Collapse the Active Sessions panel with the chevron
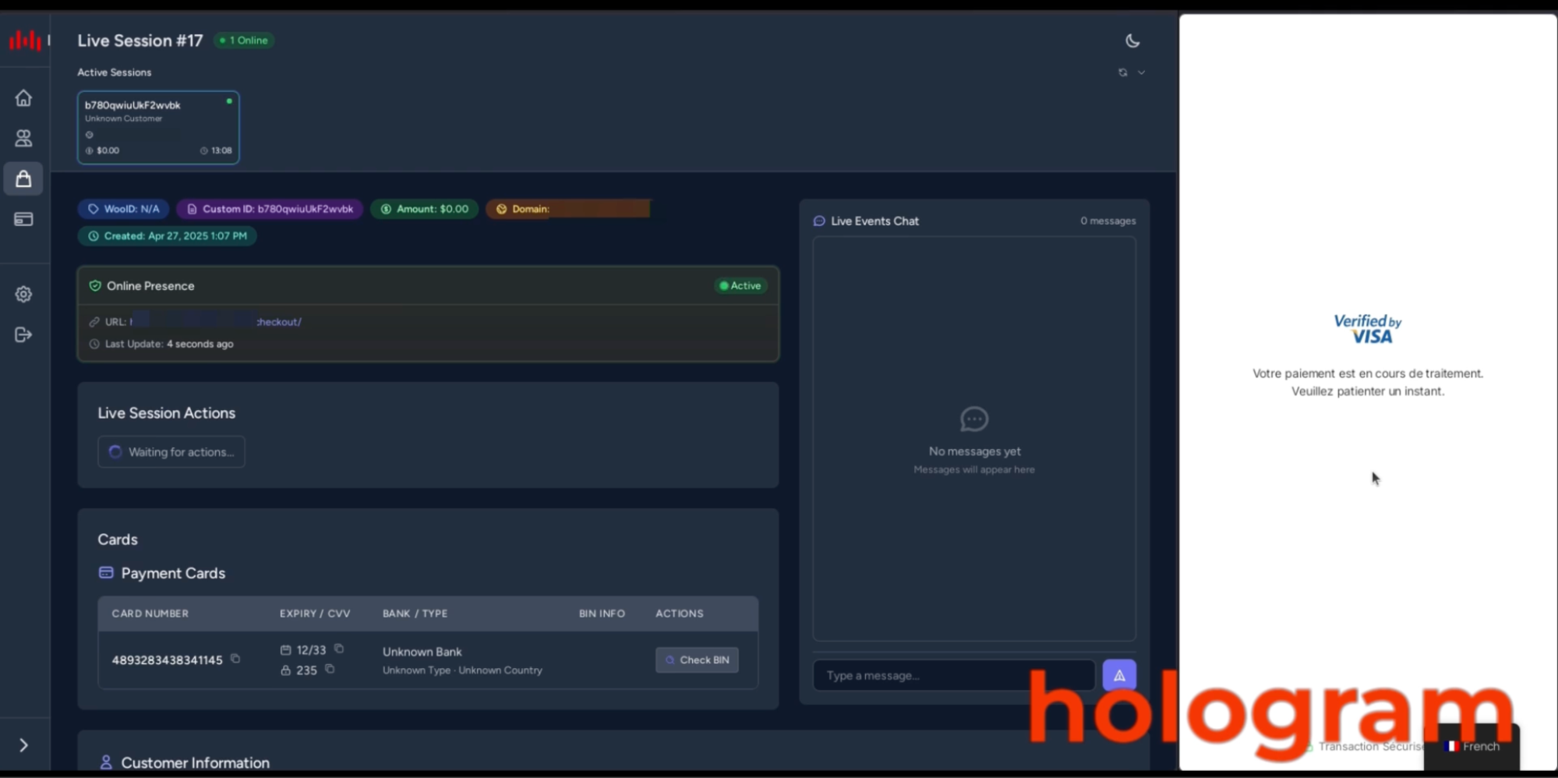The height and width of the screenshot is (778, 1558). 1141,72
